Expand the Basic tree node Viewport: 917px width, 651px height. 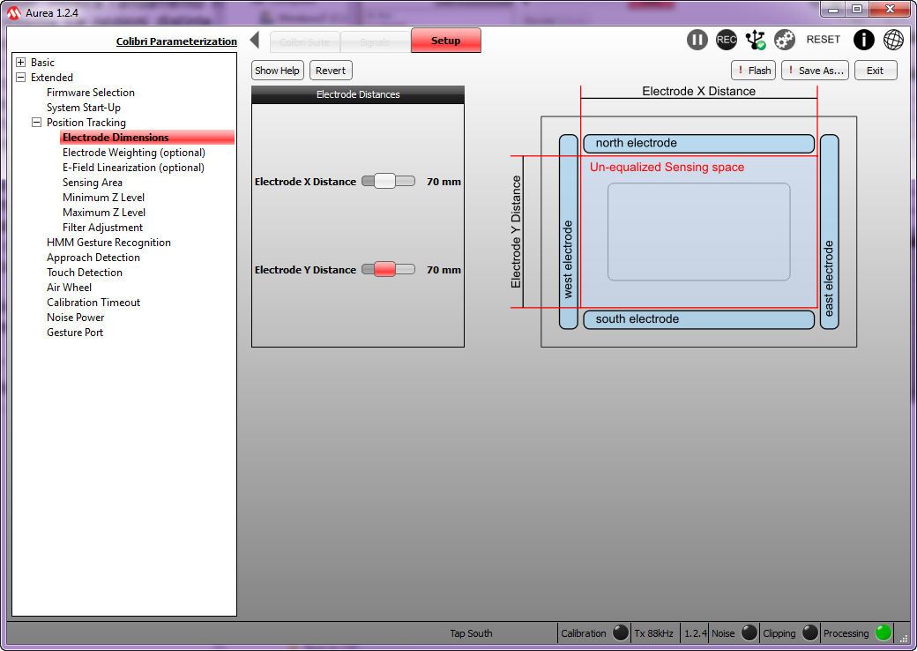point(20,63)
